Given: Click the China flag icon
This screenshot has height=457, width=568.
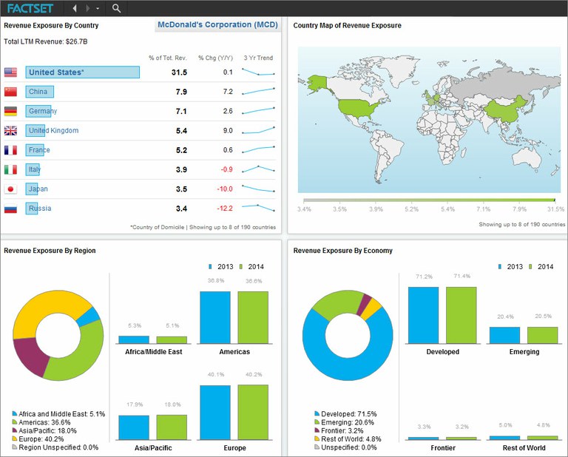Looking at the screenshot, I should pos(10,92).
